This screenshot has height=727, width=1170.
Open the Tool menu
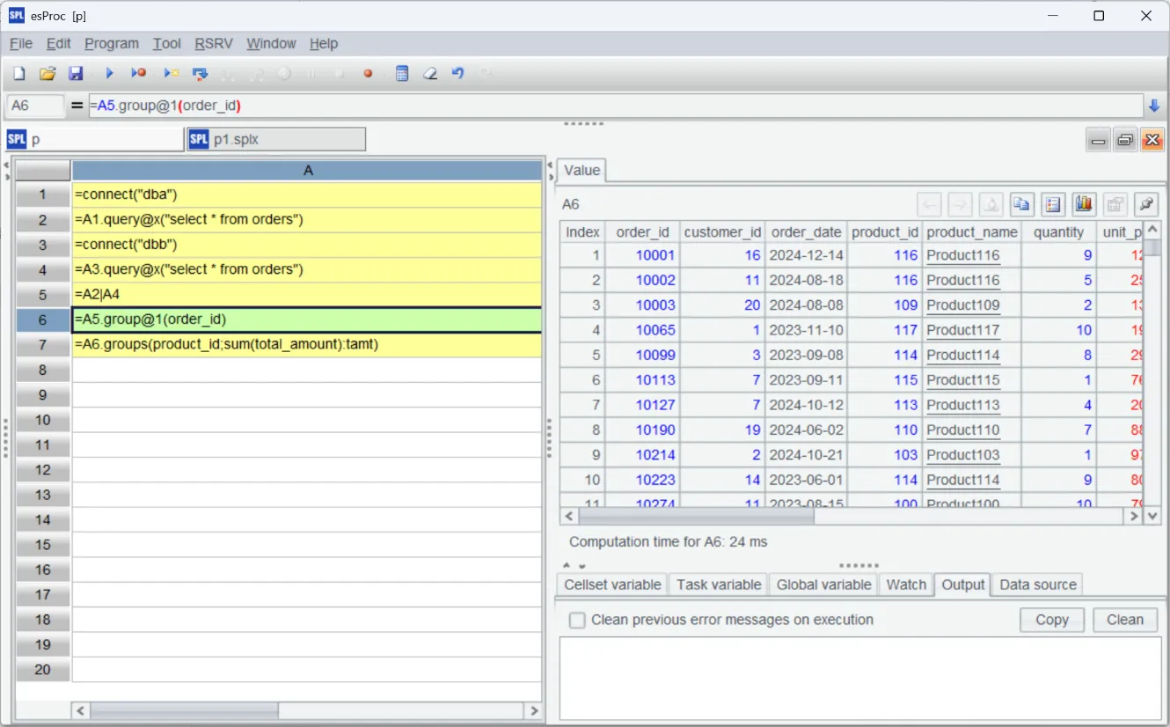166,43
